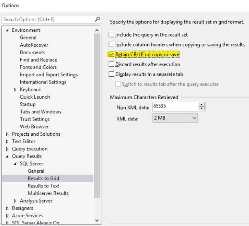Uncheck Retain CR/LF on copy or save

[111, 55]
